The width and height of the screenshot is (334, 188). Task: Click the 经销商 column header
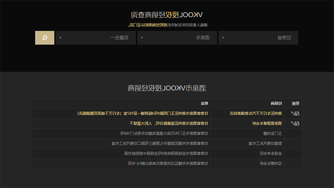pos(276,104)
